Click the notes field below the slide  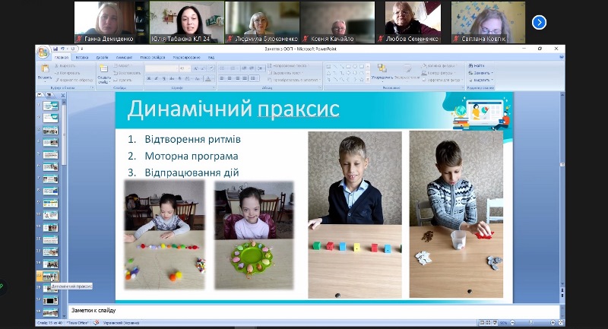[304, 311]
